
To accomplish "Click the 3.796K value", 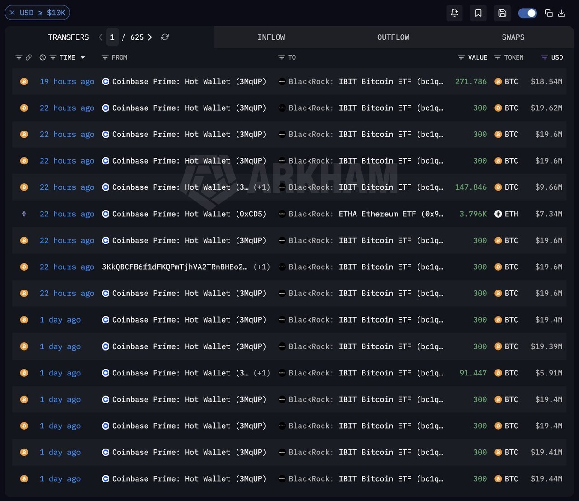I will tap(473, 214).
